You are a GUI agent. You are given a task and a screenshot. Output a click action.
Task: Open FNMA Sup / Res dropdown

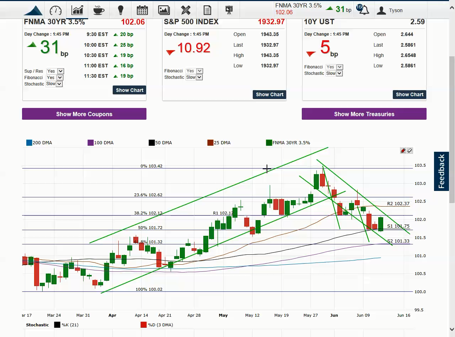[x=55, y=71]
